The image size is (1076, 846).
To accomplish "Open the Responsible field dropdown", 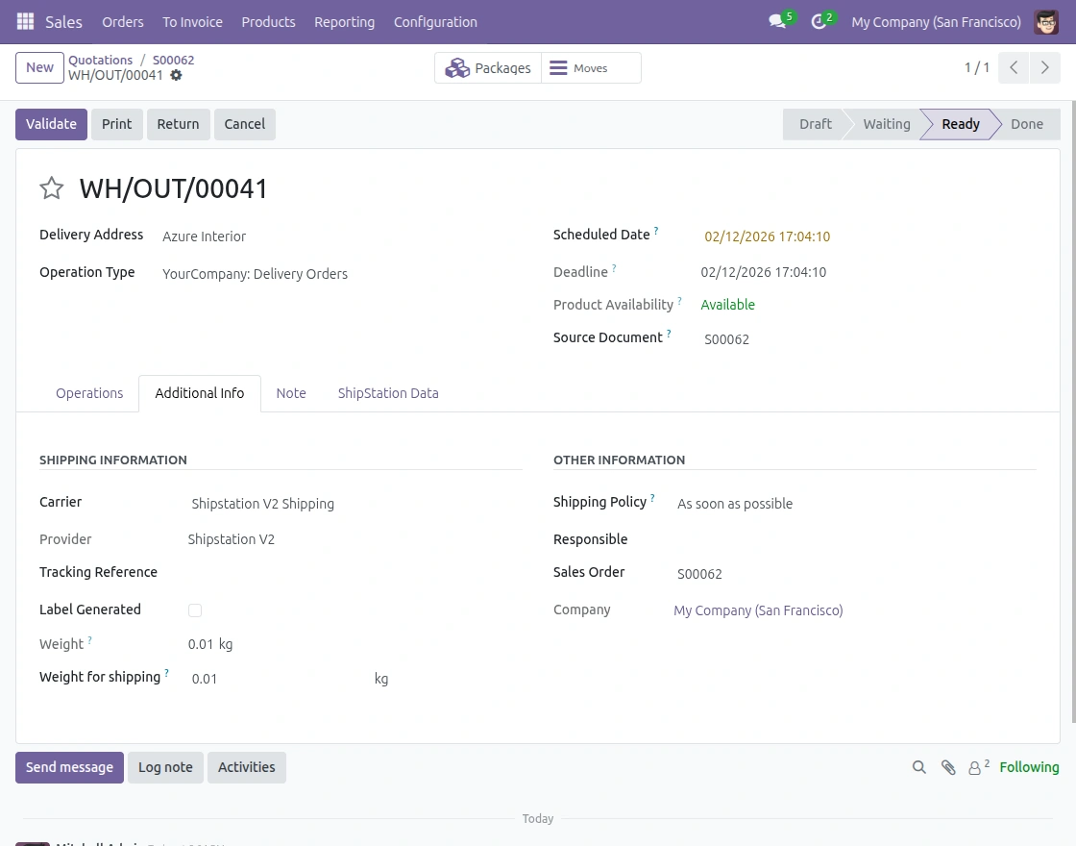I will pyautogui.click(x=854, y=540).
